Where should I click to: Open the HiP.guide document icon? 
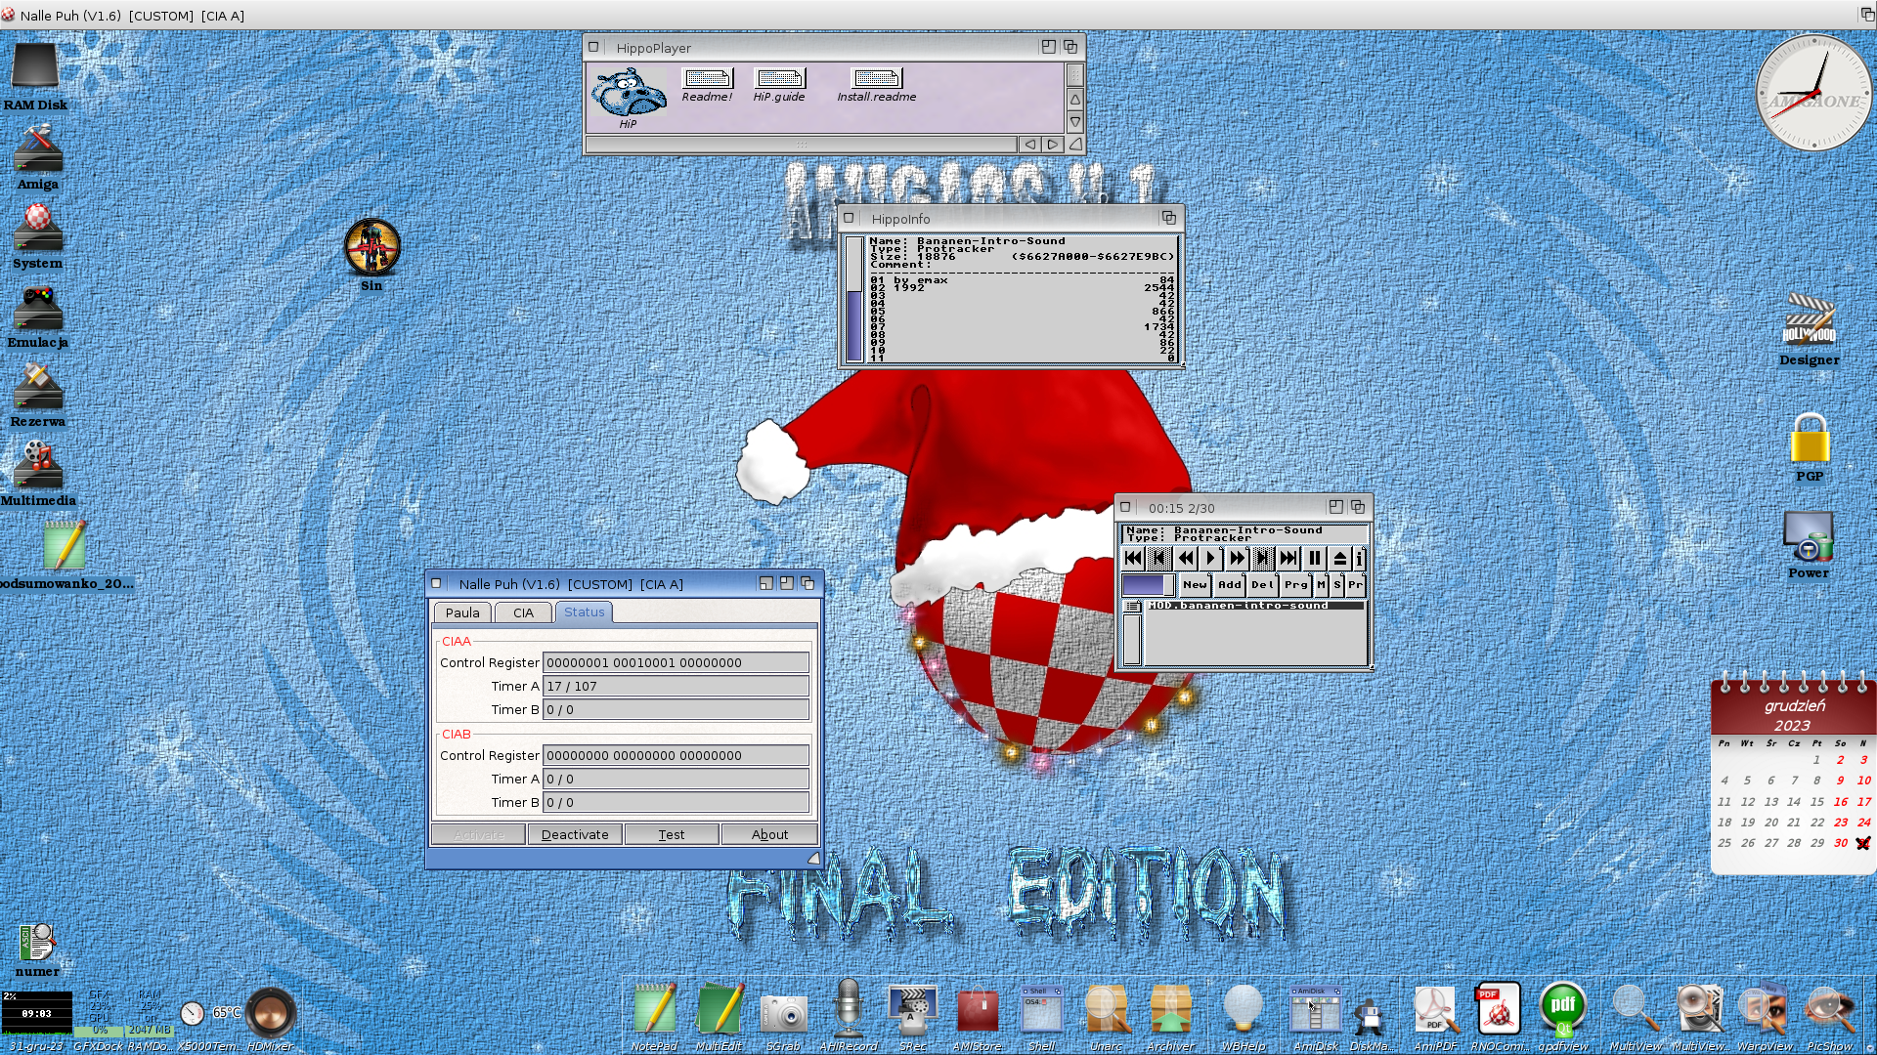coord(779,86)
